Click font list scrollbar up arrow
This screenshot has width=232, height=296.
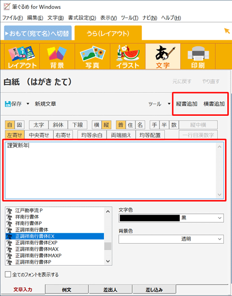point(108,211)
